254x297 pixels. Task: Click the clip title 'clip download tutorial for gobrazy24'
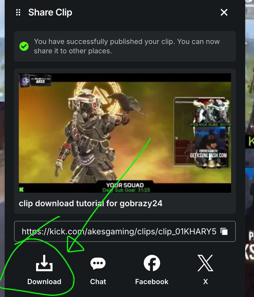[x=91, y=204]
